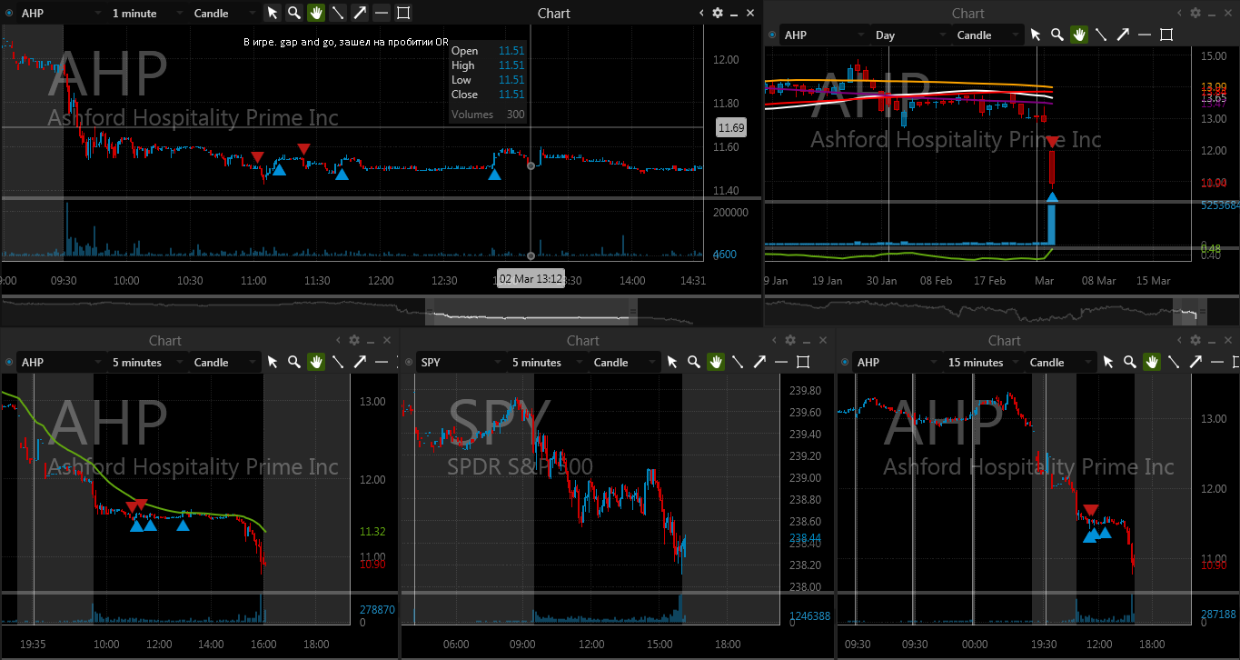
Task: Activate the zoom magnifier in the AHP 5 minutes chart
Action: (x=294, y=362)
